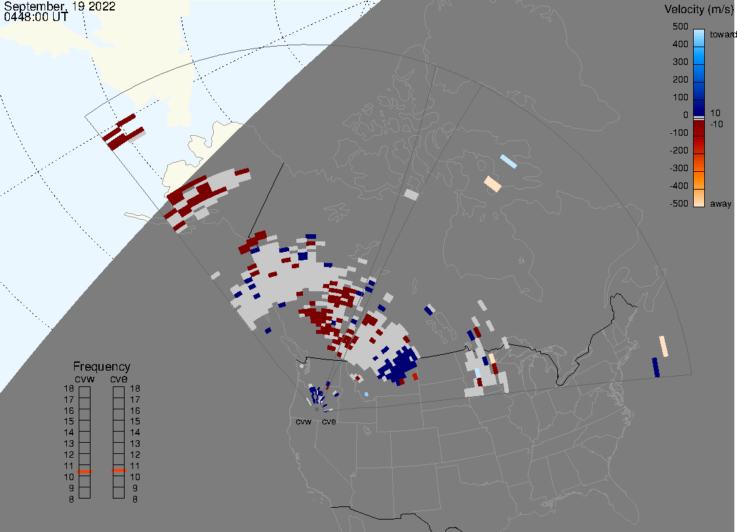Select the 100 label on the velocity scale
Screen dimensions: 737x532
click(x=680, y=97)
